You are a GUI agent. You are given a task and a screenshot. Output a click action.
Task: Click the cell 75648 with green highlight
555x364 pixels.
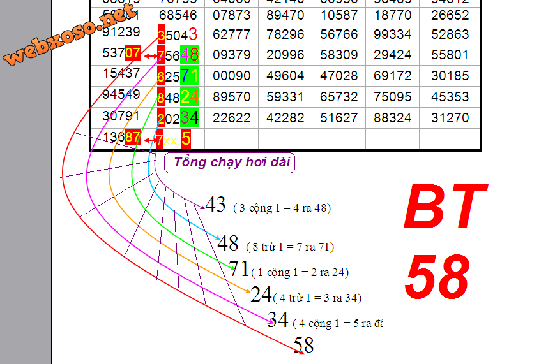[x=178, y=55]
